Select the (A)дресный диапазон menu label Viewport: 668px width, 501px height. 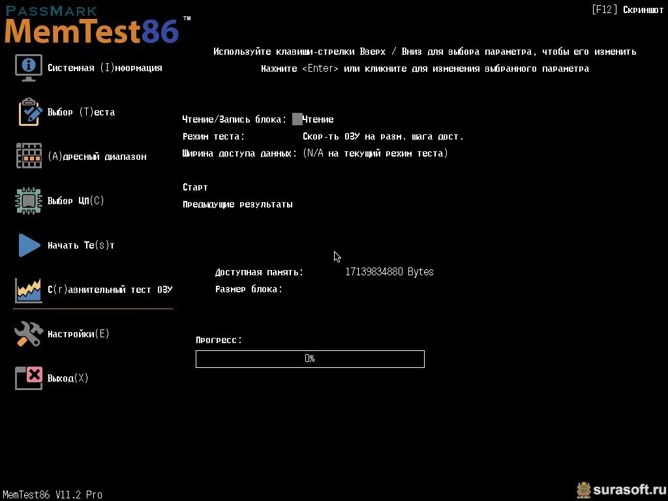tap(97, 157)
